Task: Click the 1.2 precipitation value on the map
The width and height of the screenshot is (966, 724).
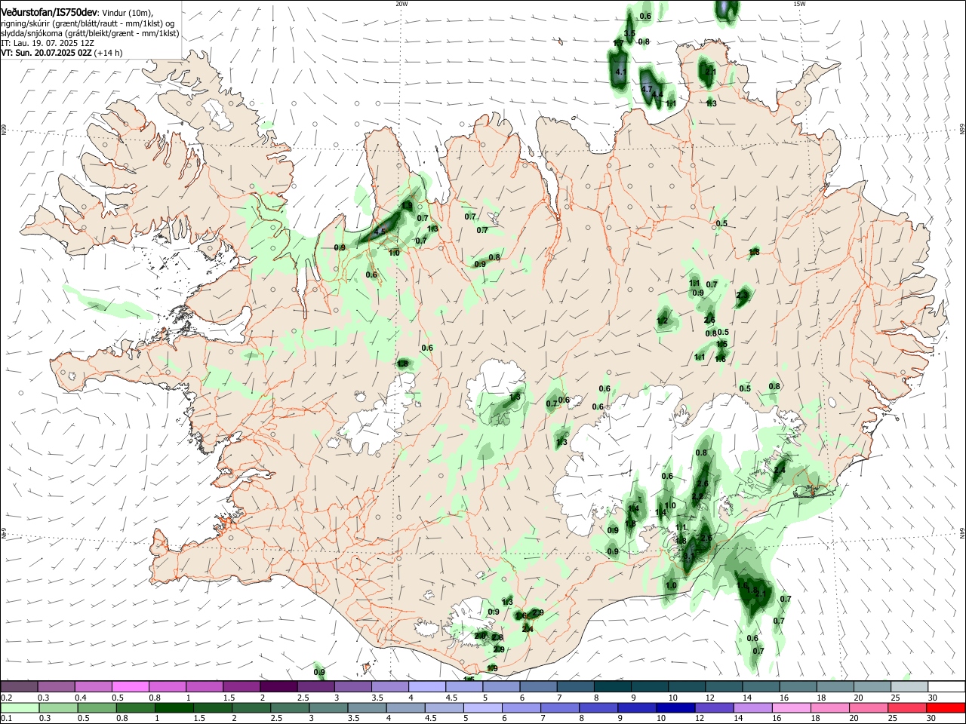Action: (x=663, y=321)
